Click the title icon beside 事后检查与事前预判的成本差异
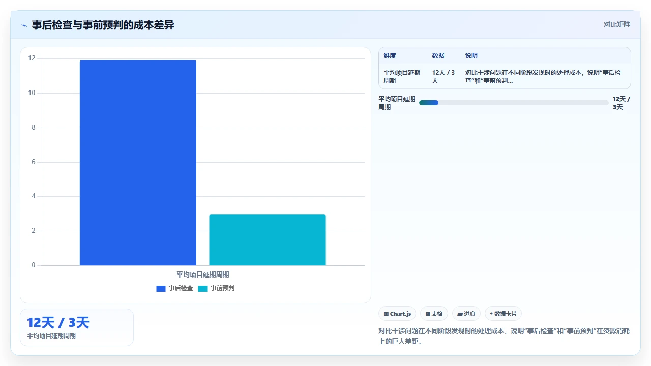Screen dimensions: 651x366 pyautogui.click(x=24, y=25)
